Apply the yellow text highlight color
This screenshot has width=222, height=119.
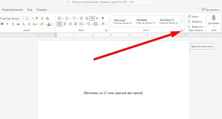[42, 24]
